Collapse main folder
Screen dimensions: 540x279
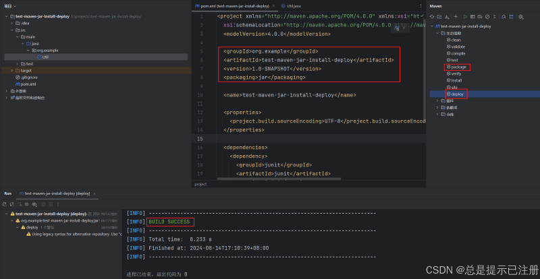pos(18,37)
